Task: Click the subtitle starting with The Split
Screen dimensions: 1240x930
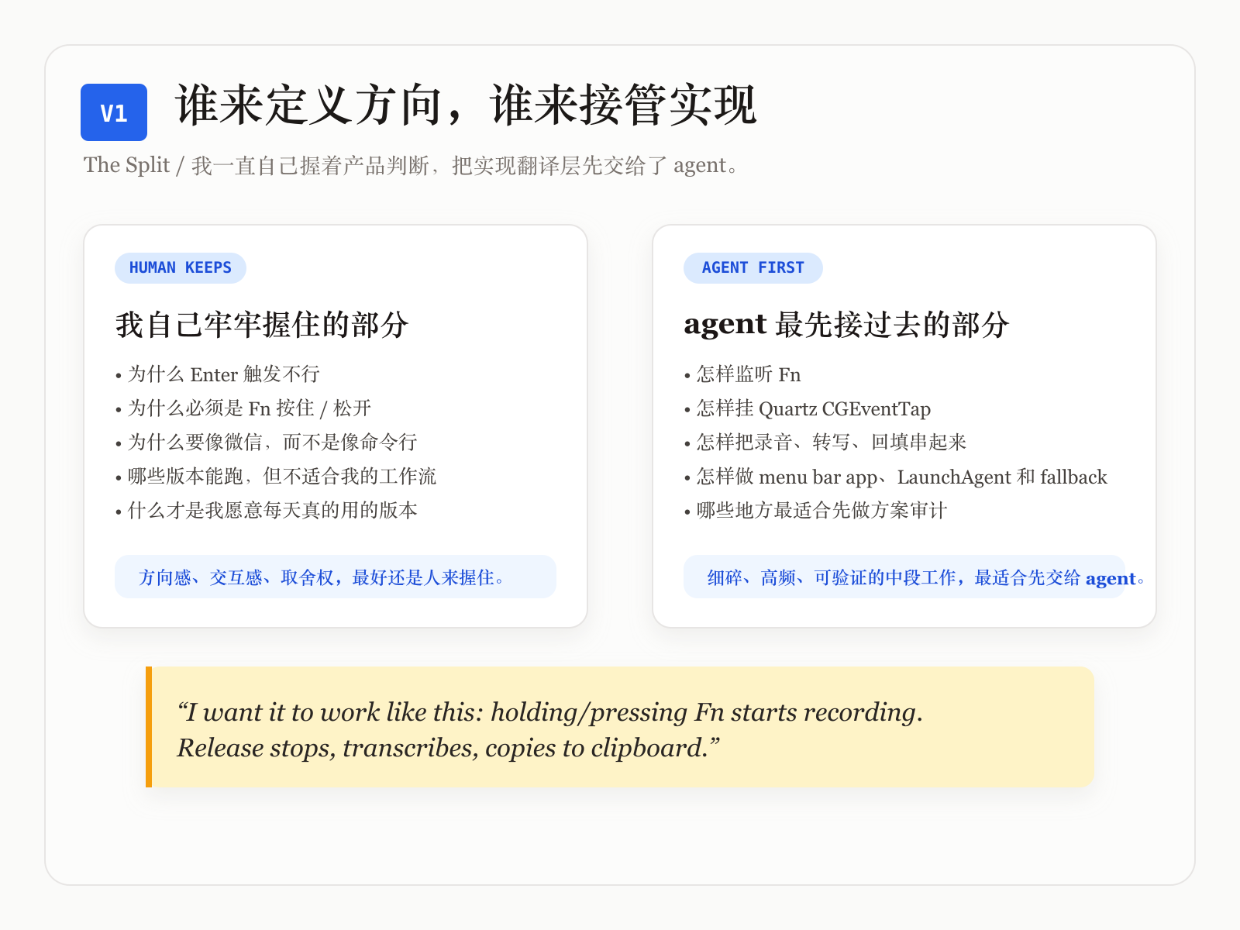Action: pyautogui.click(x=411, y=164)
